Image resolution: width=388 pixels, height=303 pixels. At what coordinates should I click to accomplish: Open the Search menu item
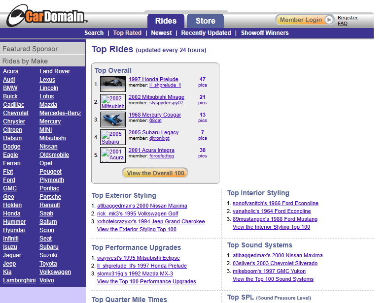(94, 33)
